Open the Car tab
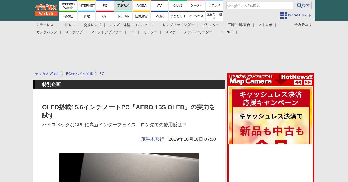The image size is (348, 182). tap(105, 16)
